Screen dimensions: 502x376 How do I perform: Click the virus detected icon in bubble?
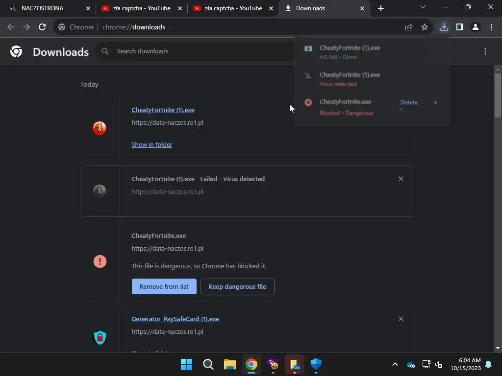click(308, 75)
